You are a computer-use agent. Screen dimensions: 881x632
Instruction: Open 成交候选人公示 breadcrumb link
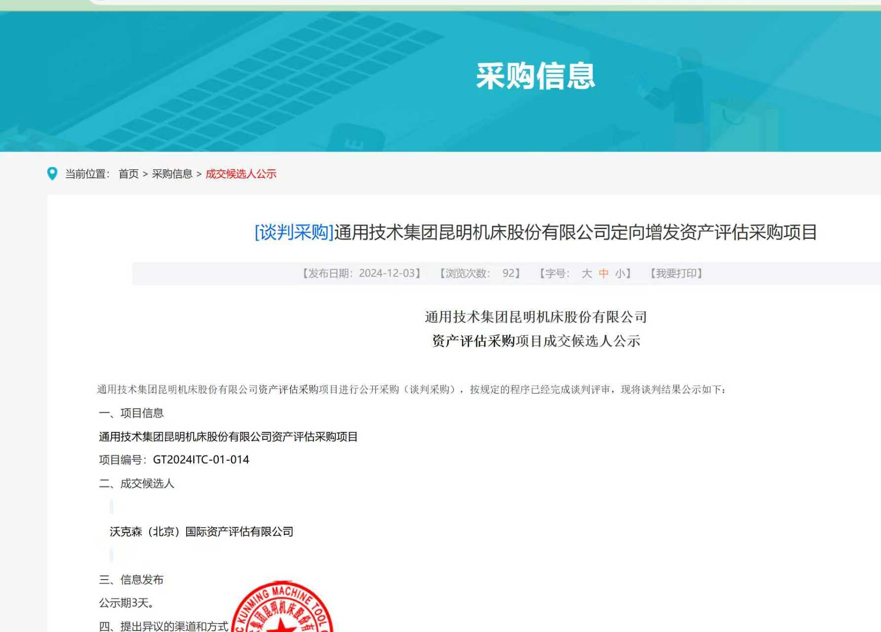[x=241, y=174]
